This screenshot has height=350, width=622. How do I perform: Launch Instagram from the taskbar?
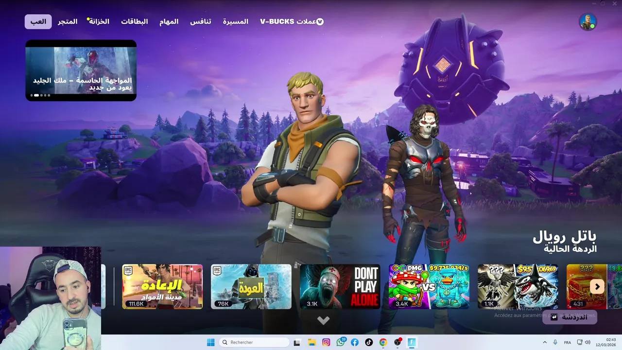click(x=326, y=342)
